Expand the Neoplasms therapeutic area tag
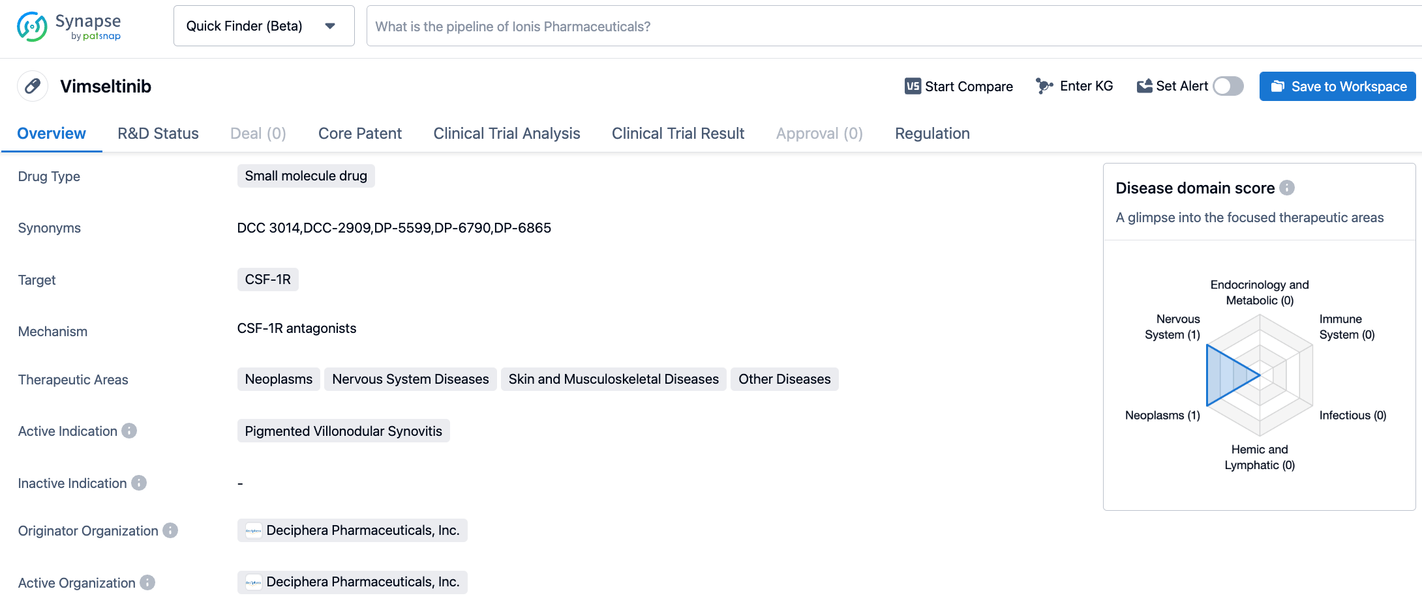 (x=279, y=379)
